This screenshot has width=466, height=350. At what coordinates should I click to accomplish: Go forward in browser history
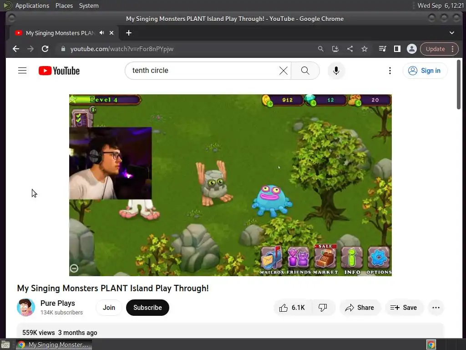[30, 49]
